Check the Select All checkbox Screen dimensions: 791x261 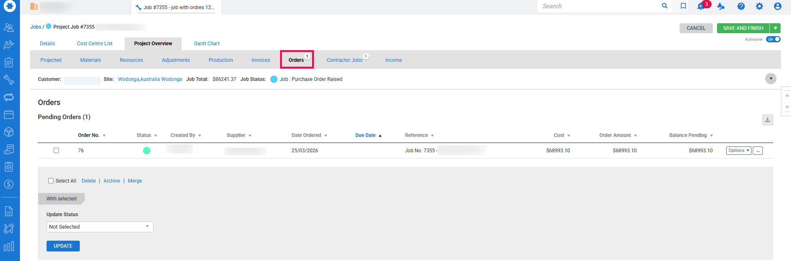click(51, 181)
